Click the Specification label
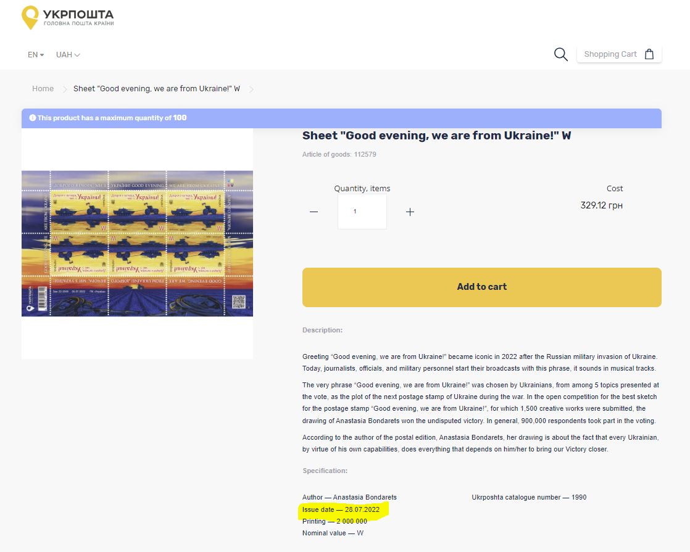 pyautogui.click(x=325, y=471)
